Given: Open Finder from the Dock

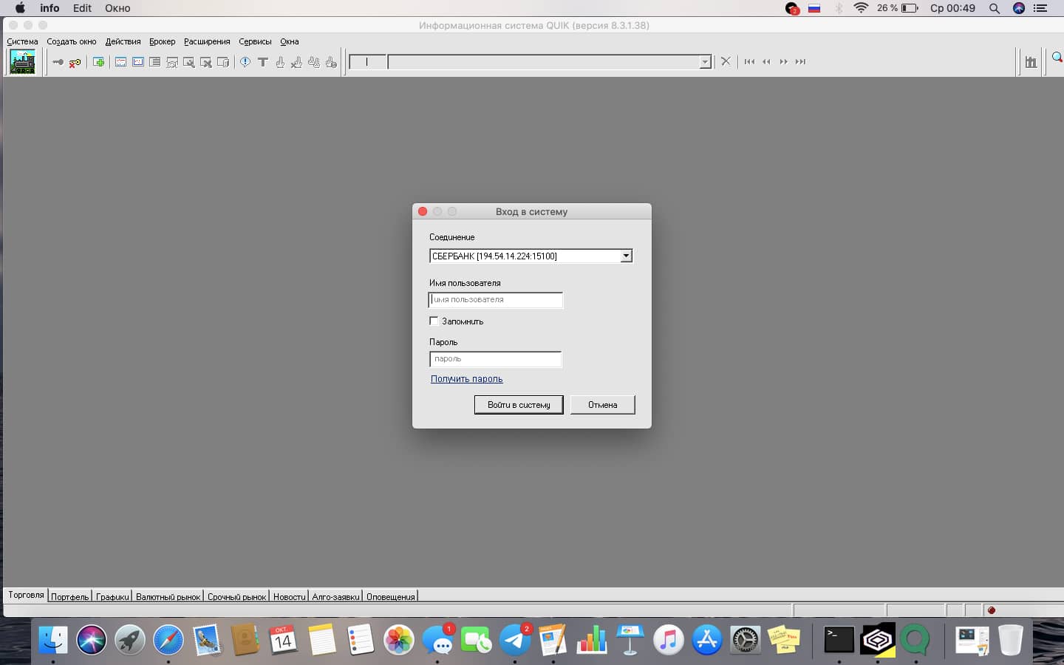Looking at the screenshot, I should pyautogui.click(x=53, y=640).
